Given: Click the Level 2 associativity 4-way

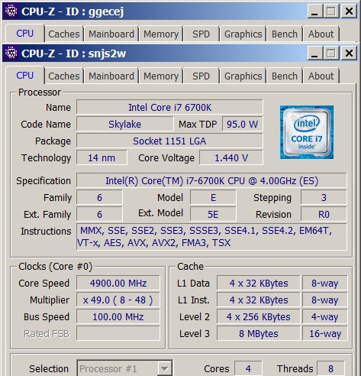Looking at the screenshot, I should tap(325, 316).
